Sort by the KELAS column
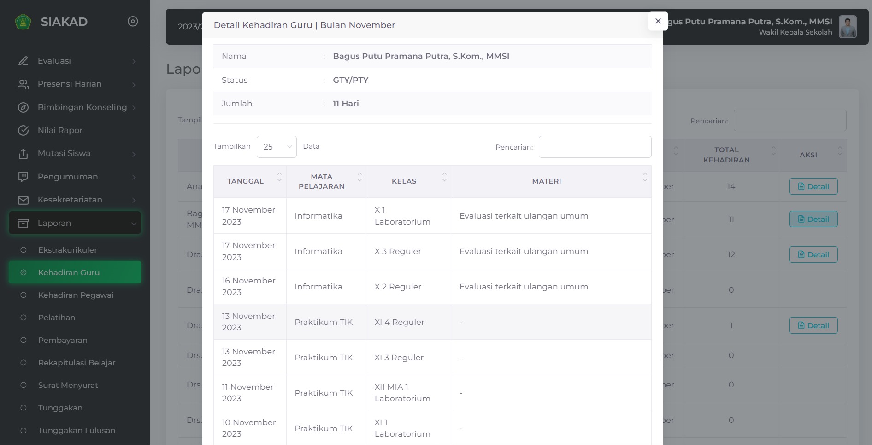Screen dimensions: 872x445 tap(408, 181)
